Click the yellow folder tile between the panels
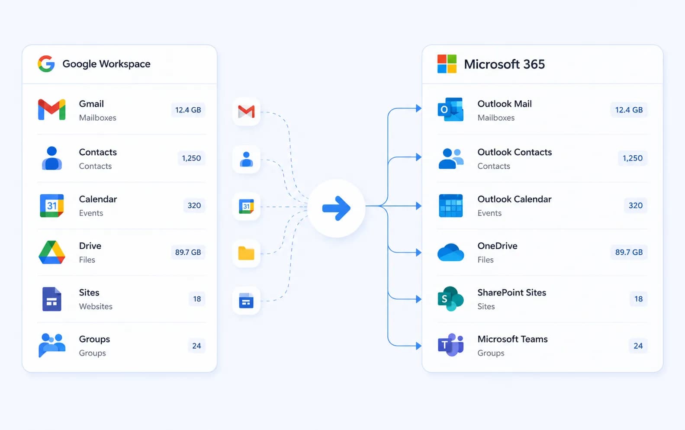The height and width of the screenshot is (430, 685). coord(246,254)
